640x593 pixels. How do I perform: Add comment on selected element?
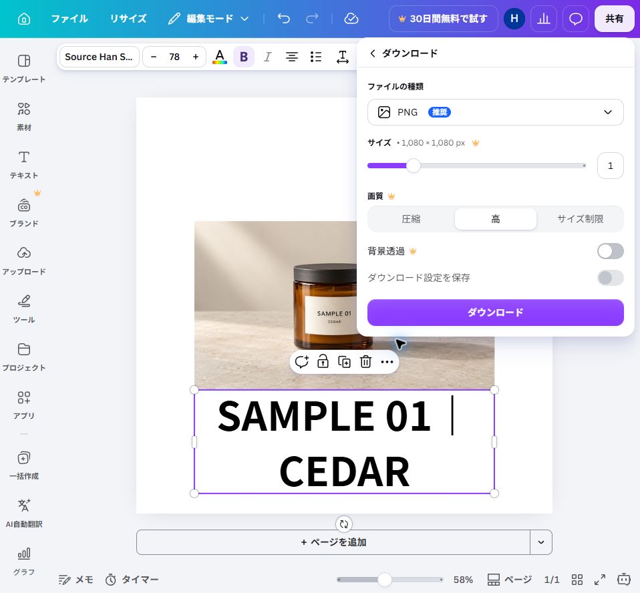click(302, 361)
